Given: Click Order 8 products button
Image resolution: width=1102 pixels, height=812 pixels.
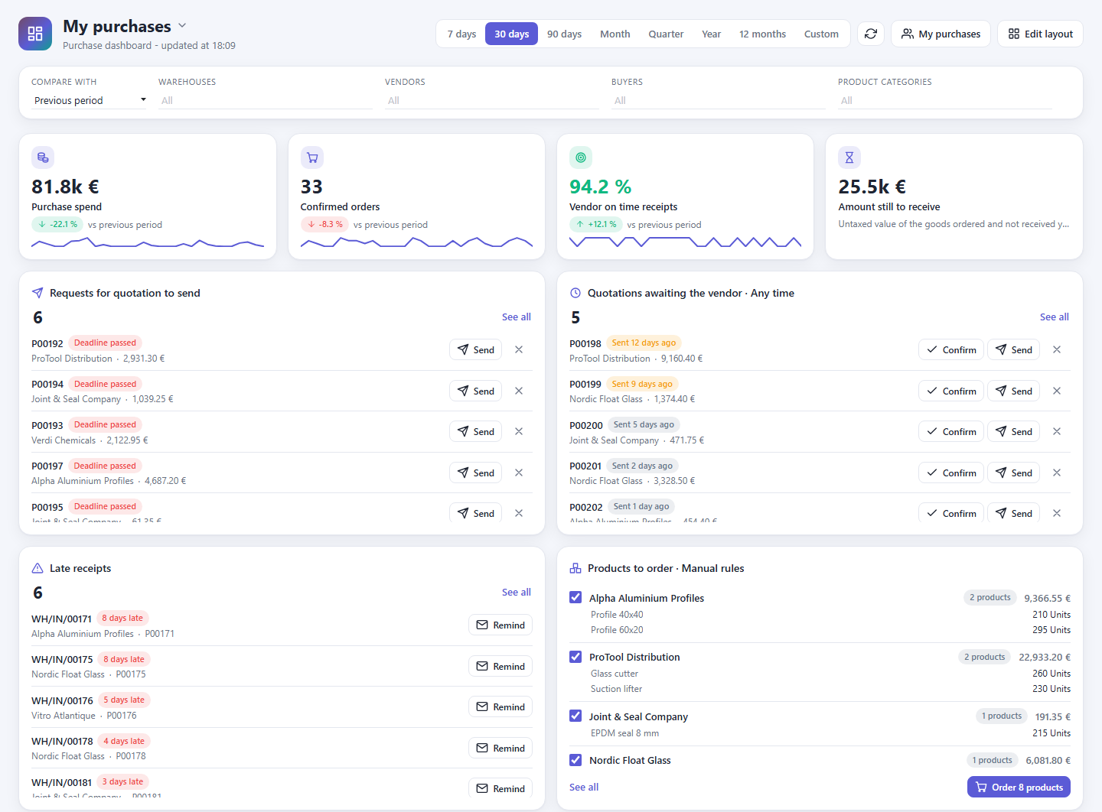Looking at the screenshot, I should (1019, 787).
